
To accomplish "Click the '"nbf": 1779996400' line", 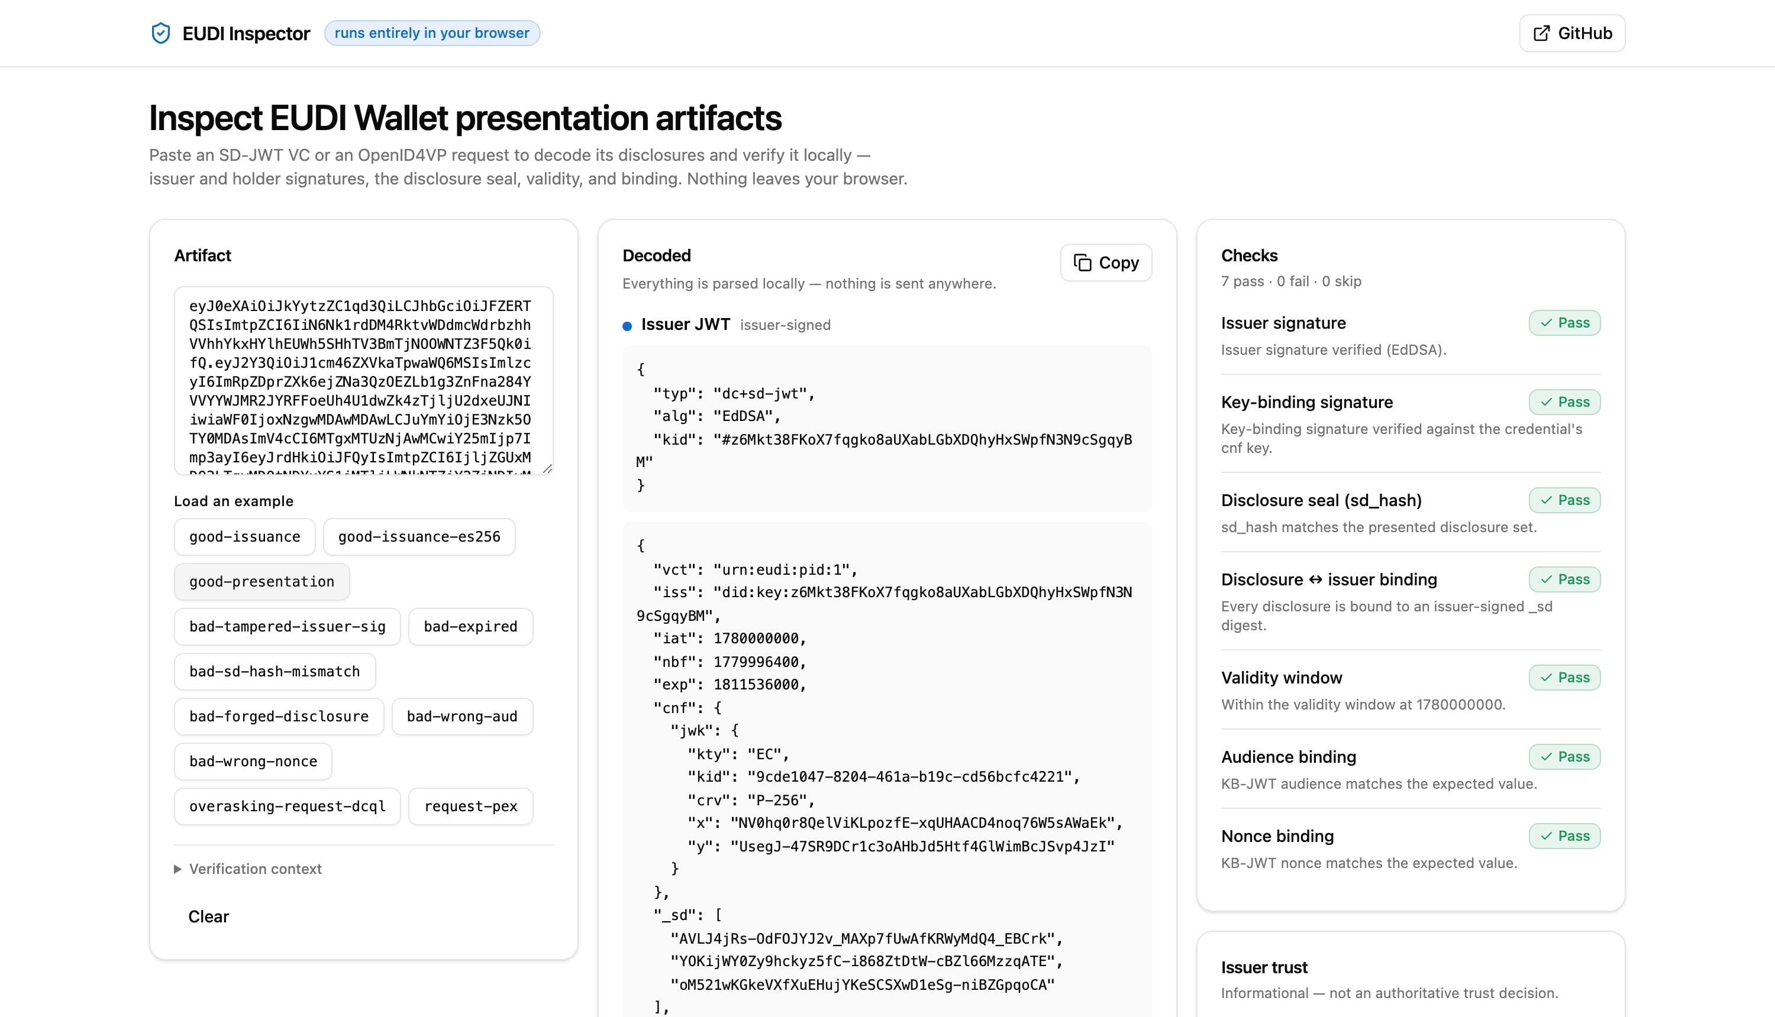I will [x=730, y=662].
